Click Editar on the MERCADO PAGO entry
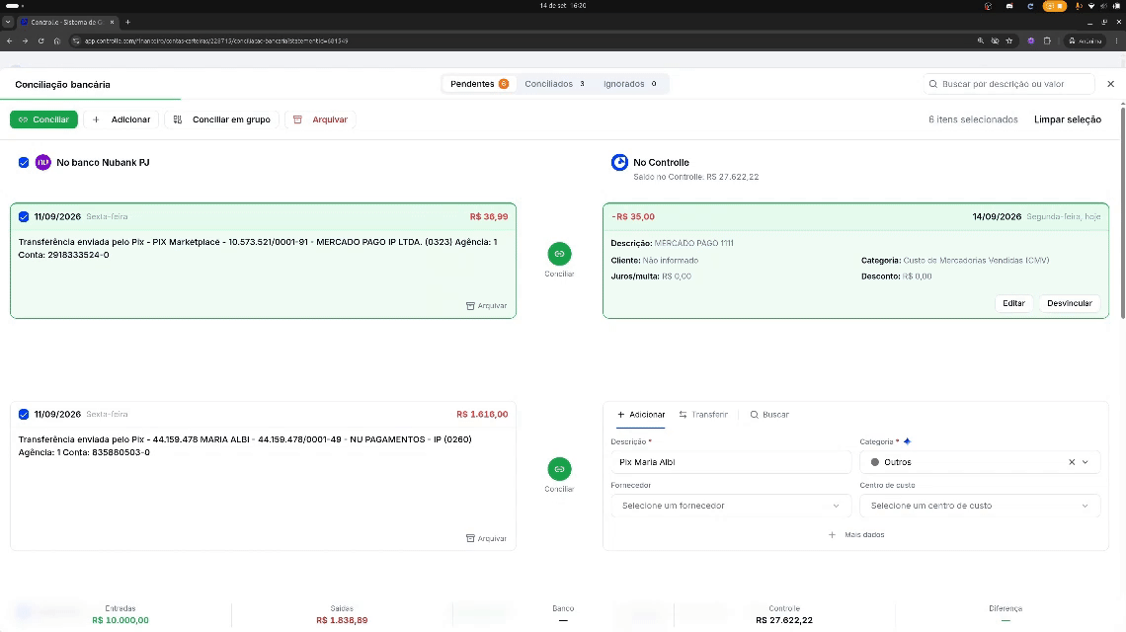 point(1013,303)
